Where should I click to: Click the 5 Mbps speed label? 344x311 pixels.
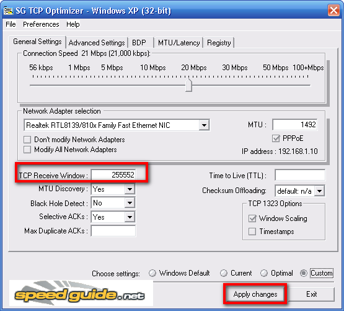(x=112, y=68)
